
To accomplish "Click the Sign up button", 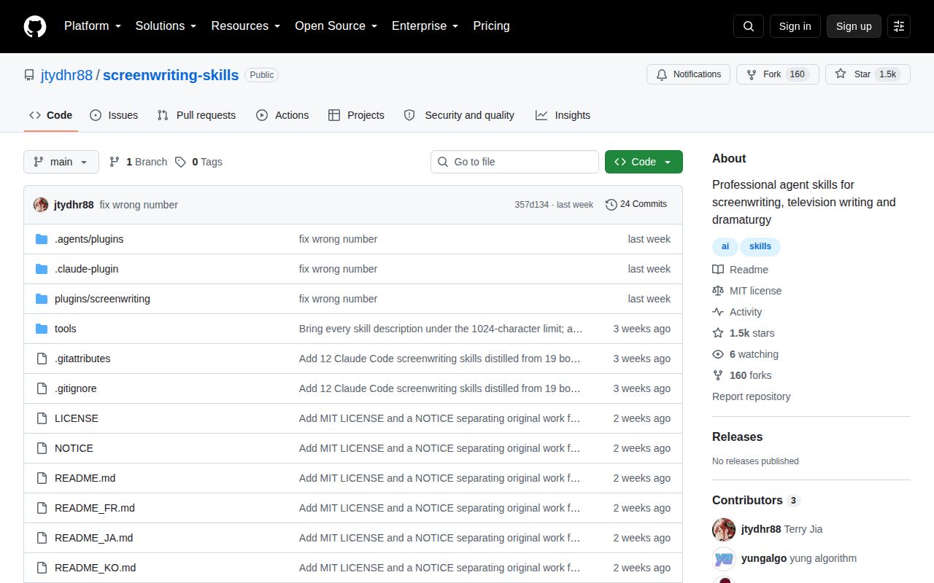I will click(x=854, y=26).
